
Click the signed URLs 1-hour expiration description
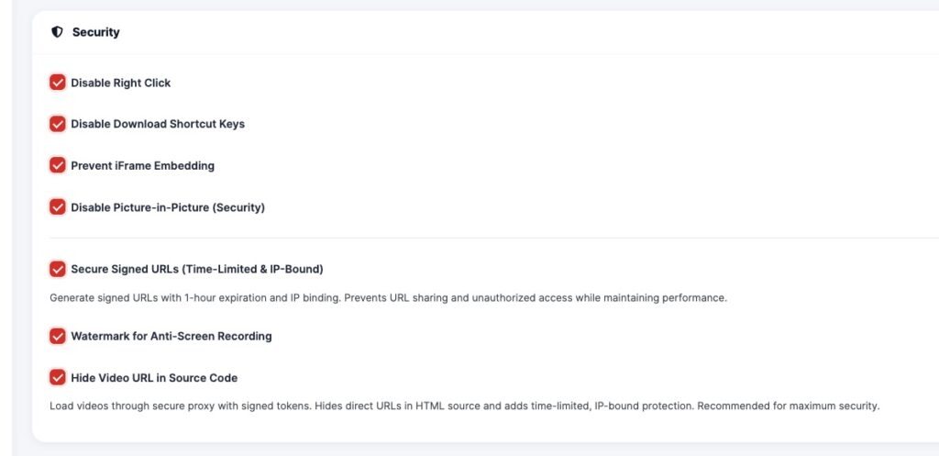(388, 298)
